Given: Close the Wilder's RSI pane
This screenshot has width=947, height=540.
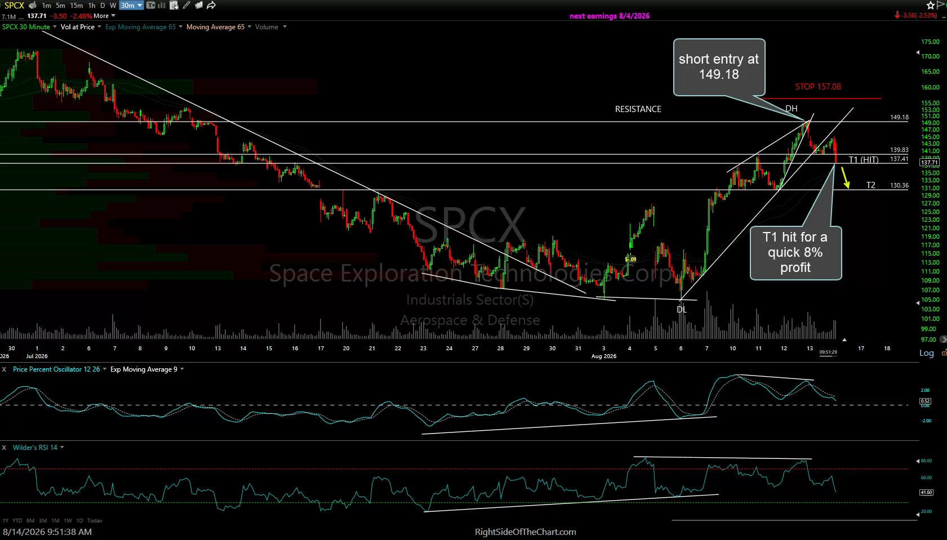Looking at the screenshot, I should [x=4, y=448].
